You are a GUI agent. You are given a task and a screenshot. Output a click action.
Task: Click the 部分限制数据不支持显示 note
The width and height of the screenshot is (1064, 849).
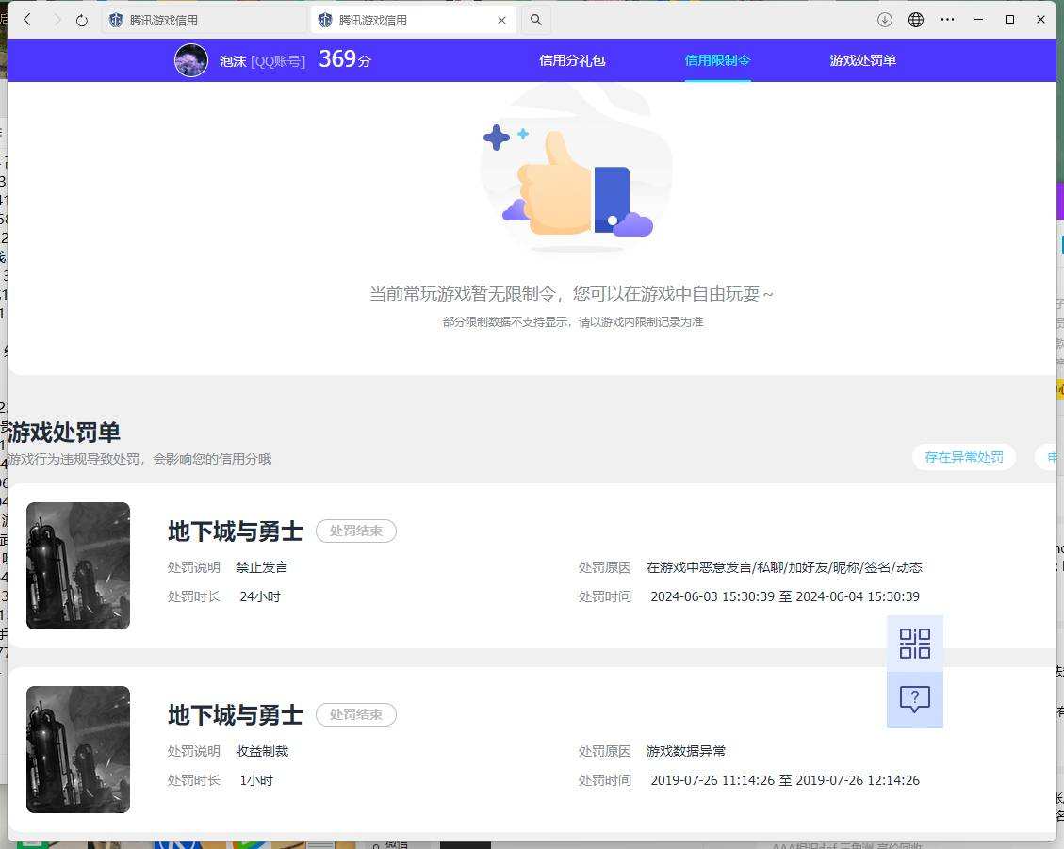coord(573,321)
